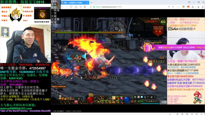Click the green shop button beside MP orb
This screenshot has height=115, width=205.
(141, 101)
